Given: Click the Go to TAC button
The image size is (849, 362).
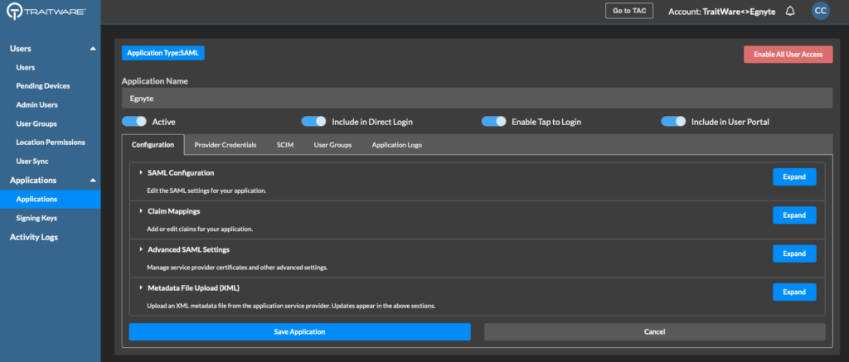Looking at the screenshot, I should [629, 11].
